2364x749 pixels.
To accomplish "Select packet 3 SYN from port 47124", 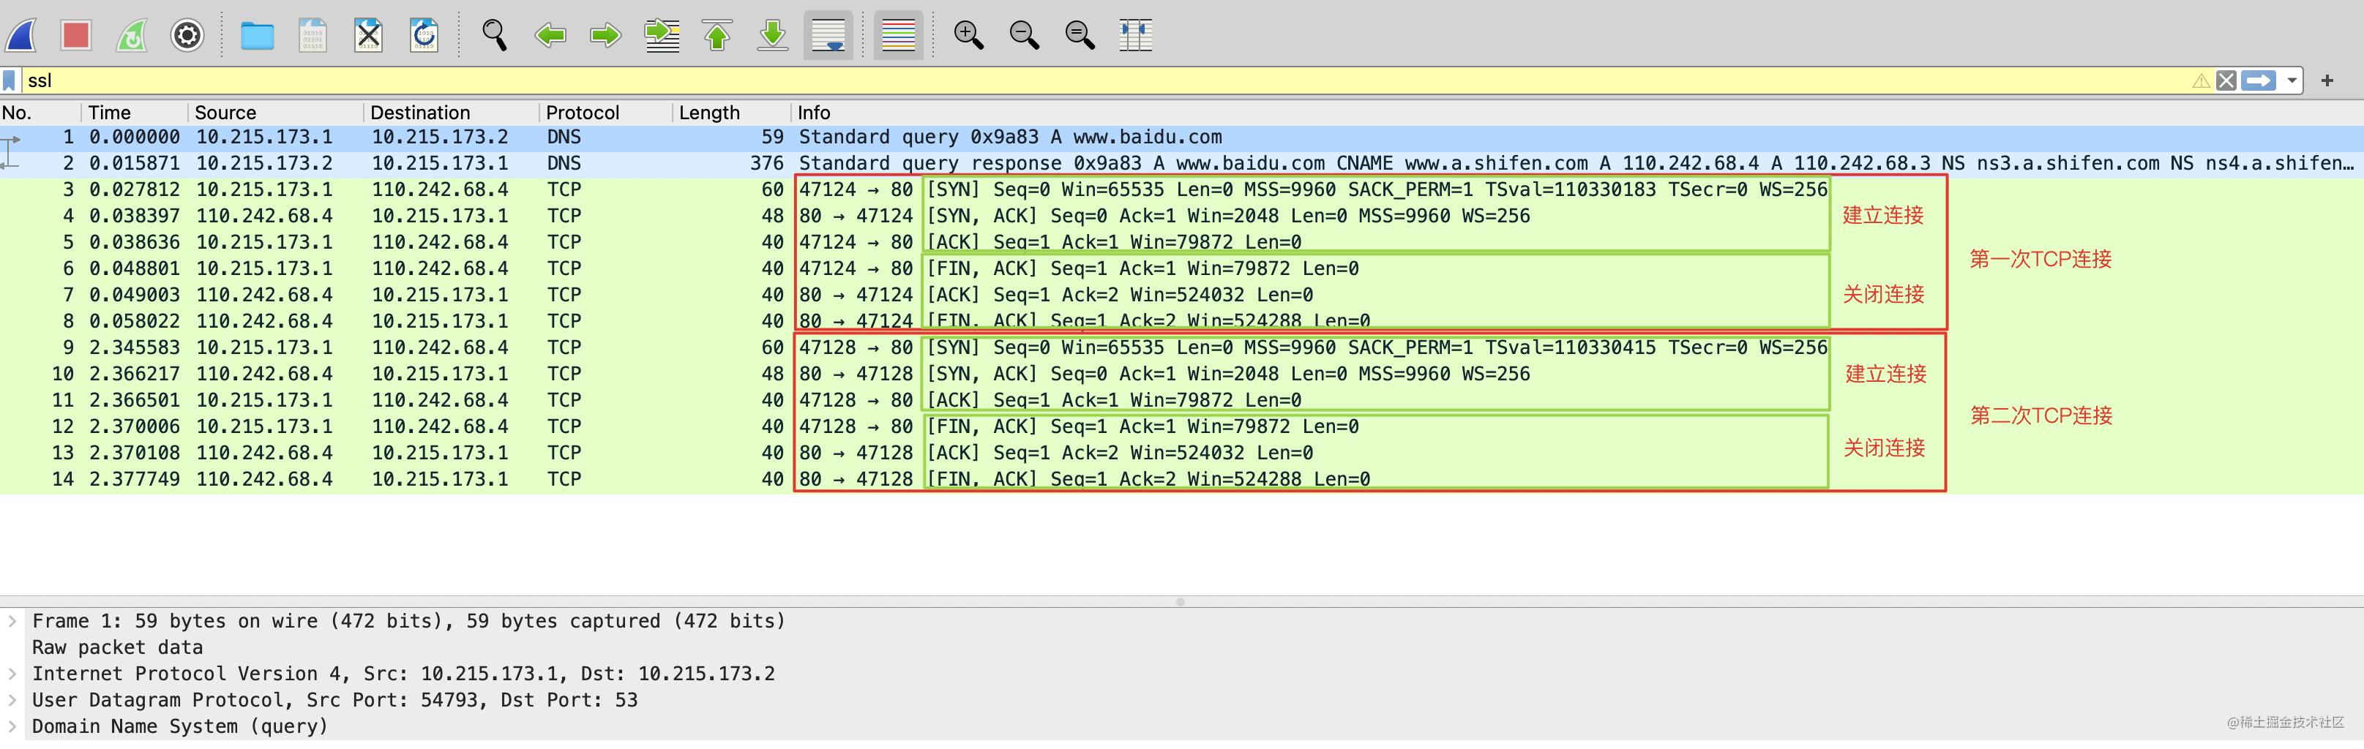I will [1182, 189].
